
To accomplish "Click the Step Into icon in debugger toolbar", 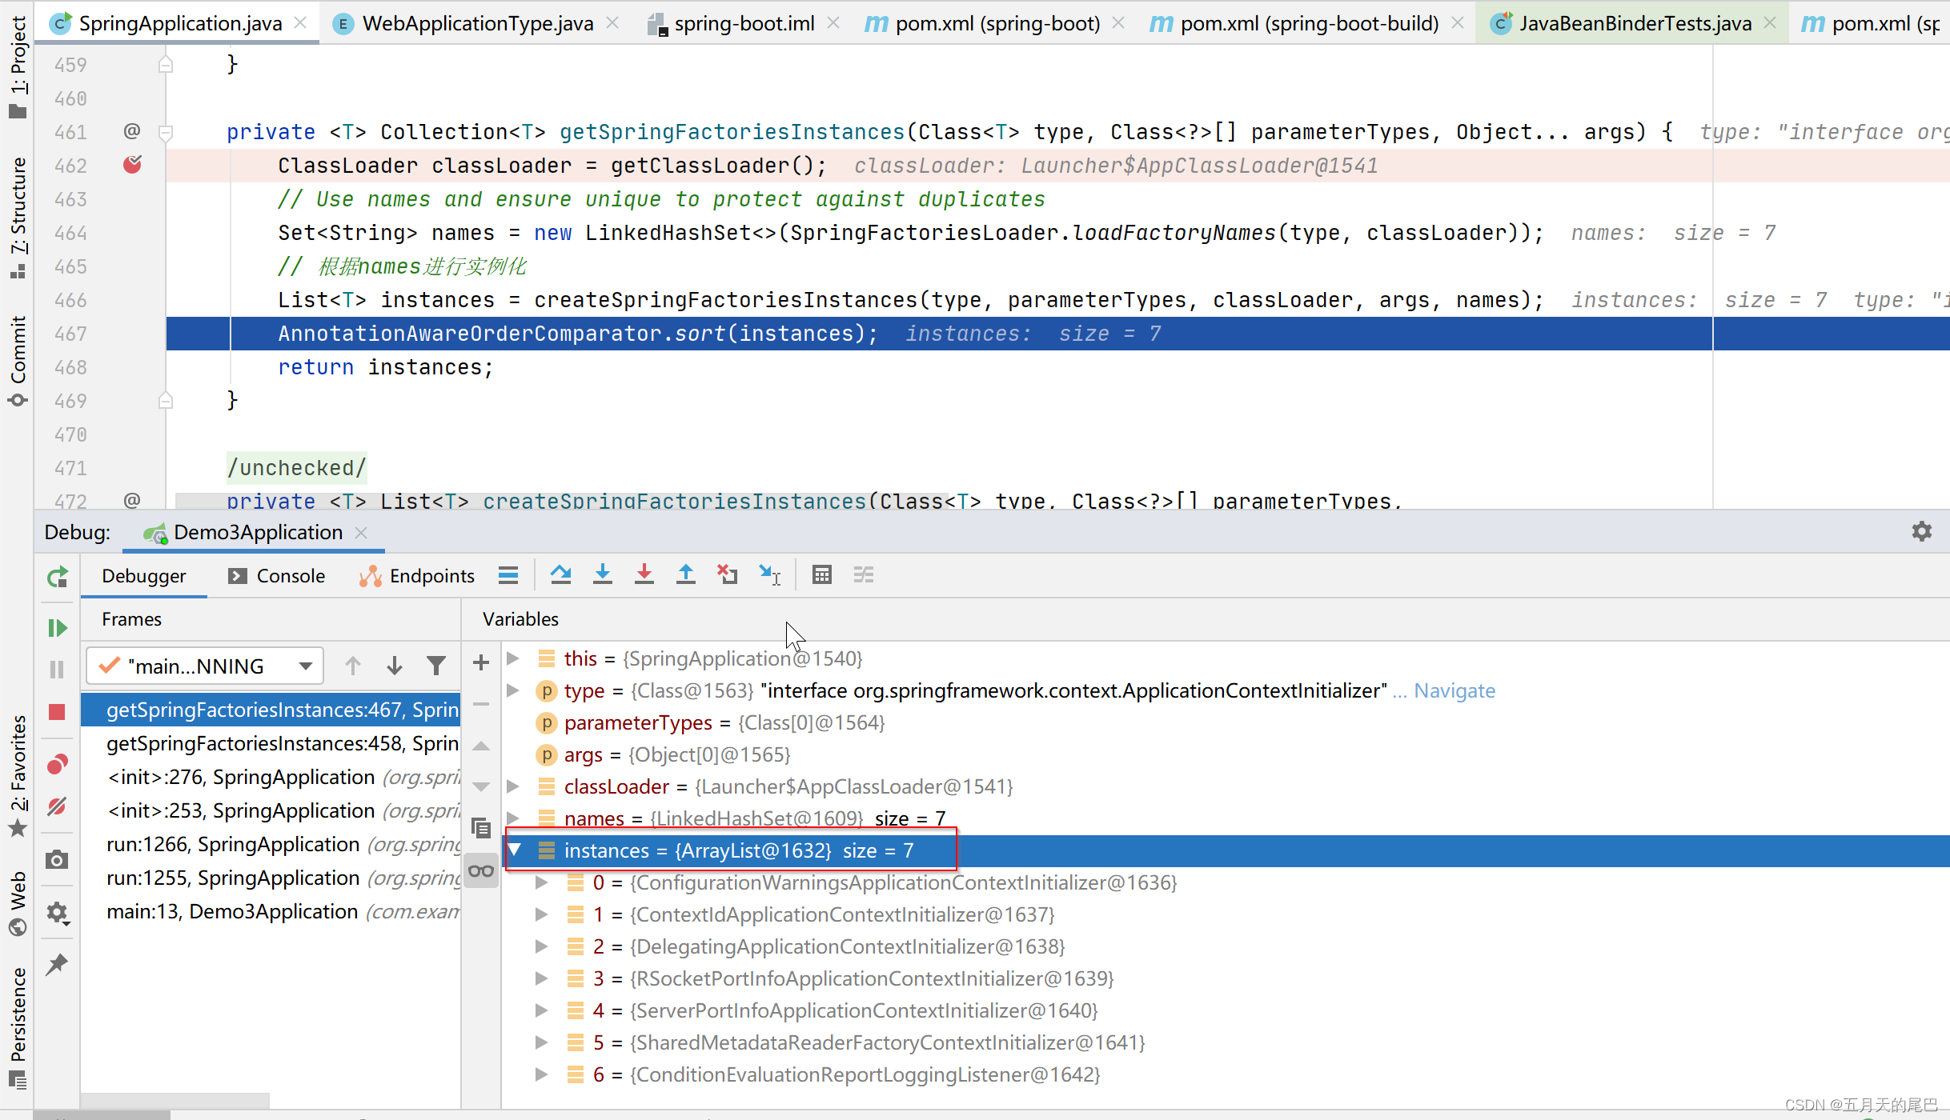I will (x=603, y=574).
